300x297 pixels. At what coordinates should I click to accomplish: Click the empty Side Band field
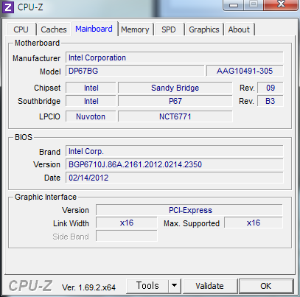tap(127, 236)
